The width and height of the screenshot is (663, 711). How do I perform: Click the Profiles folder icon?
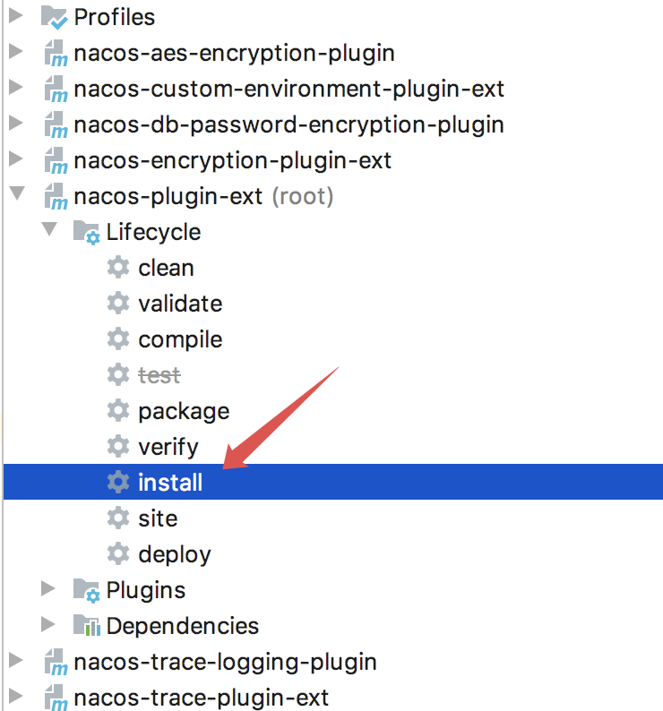pyautogui.click(x=55, y=17)
